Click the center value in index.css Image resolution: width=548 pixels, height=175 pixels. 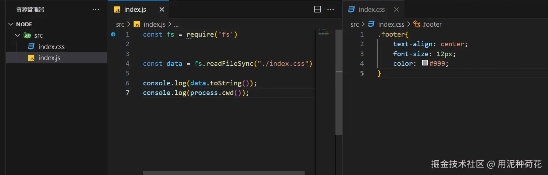[x=452, y=44]
